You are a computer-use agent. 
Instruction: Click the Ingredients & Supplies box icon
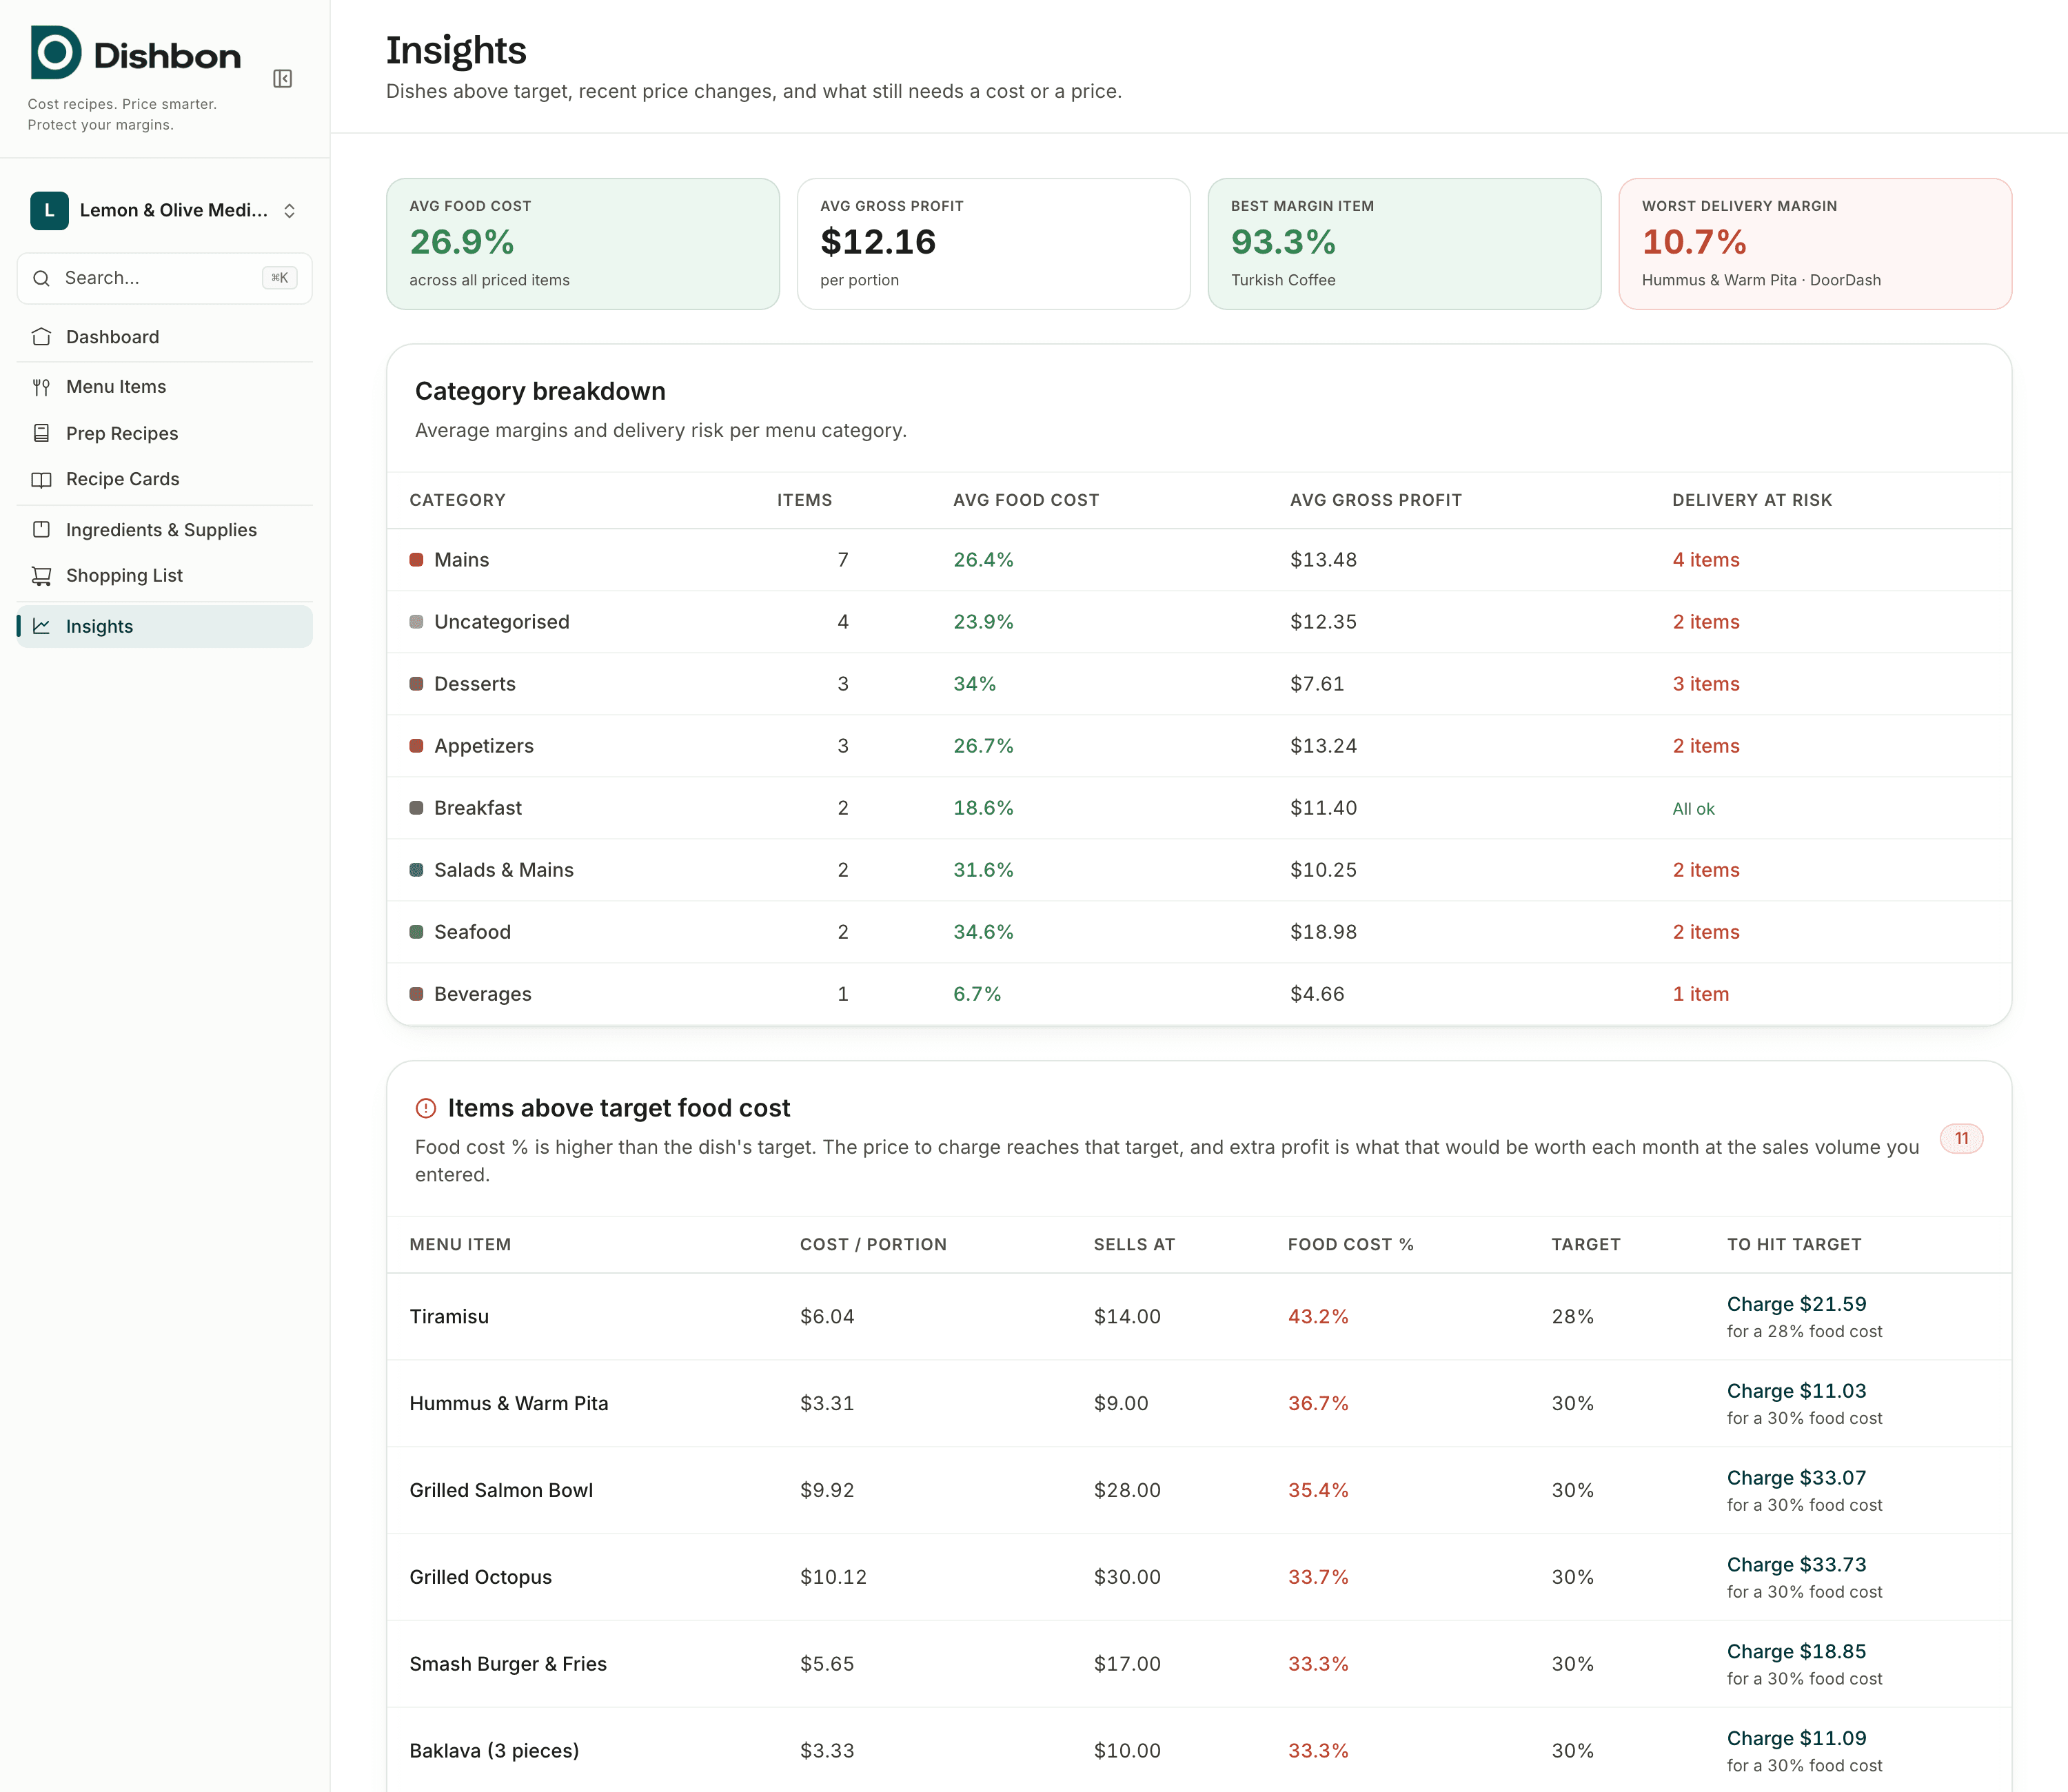click(41, 530)
